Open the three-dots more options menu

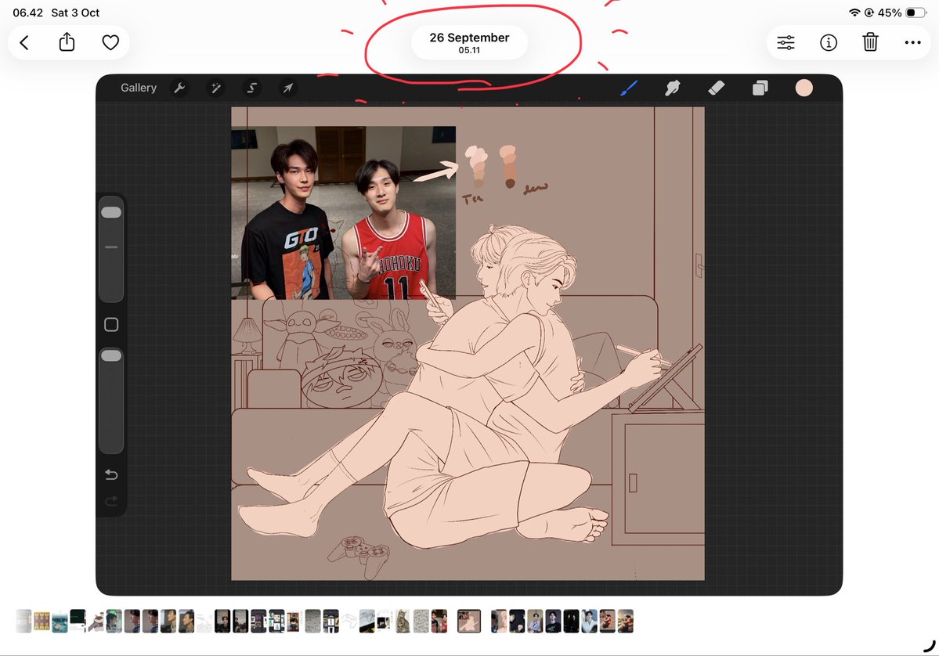pyautogui.click(x=912, y=42)
